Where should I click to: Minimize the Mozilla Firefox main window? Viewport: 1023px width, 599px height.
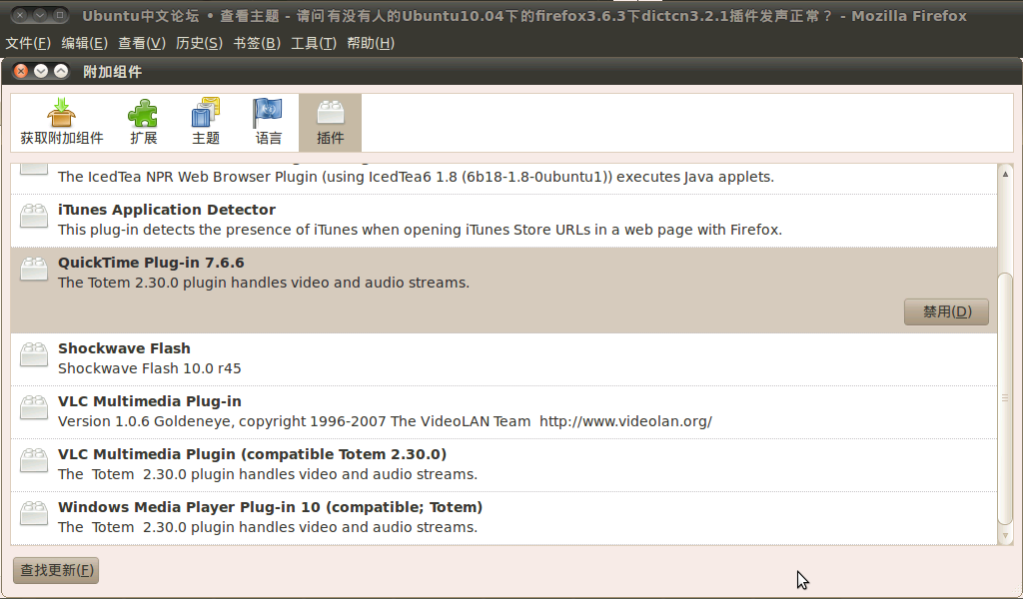click(x=40, y=14)
